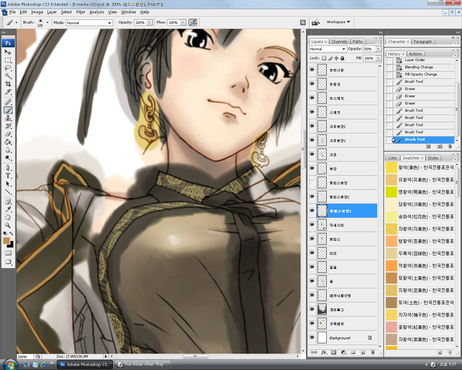Select the Lasso tool

coord(8,68)
